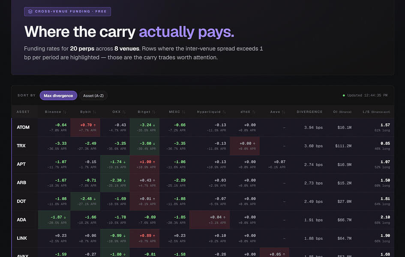Click TRX open interest $111.2M
The image size is (405, 257).
343,146
